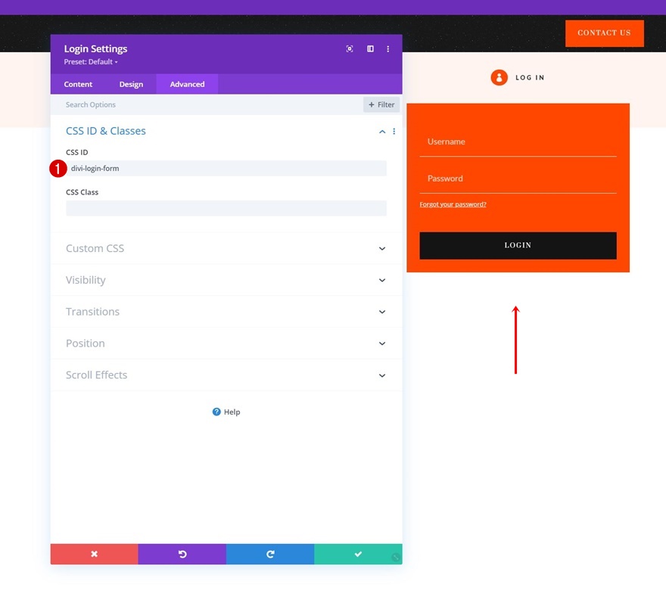Expand the Visibility section
The height and width of the screenshot is (603, 666).
pos(226,280)
